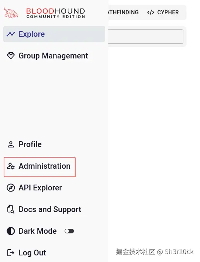Click the BloodHound Community Edition title text
This screenshot has height=262, width=200.
point(56,13)
